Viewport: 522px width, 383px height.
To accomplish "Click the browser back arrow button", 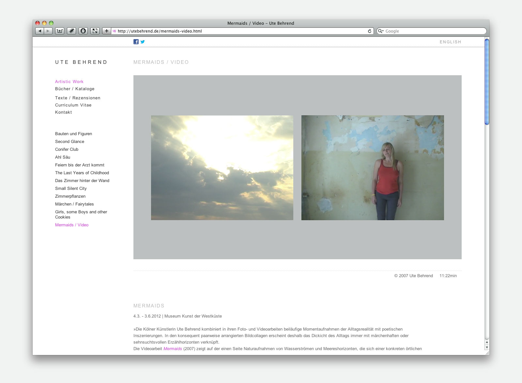I will (39, 31).
